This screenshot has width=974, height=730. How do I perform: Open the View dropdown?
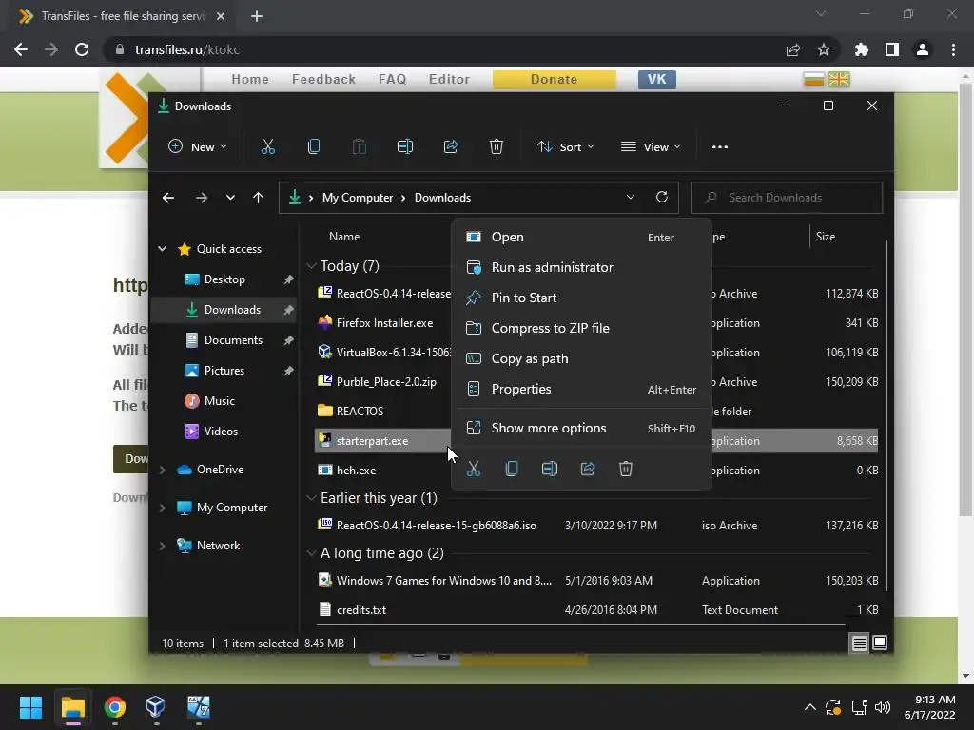(x=651, y=147)
